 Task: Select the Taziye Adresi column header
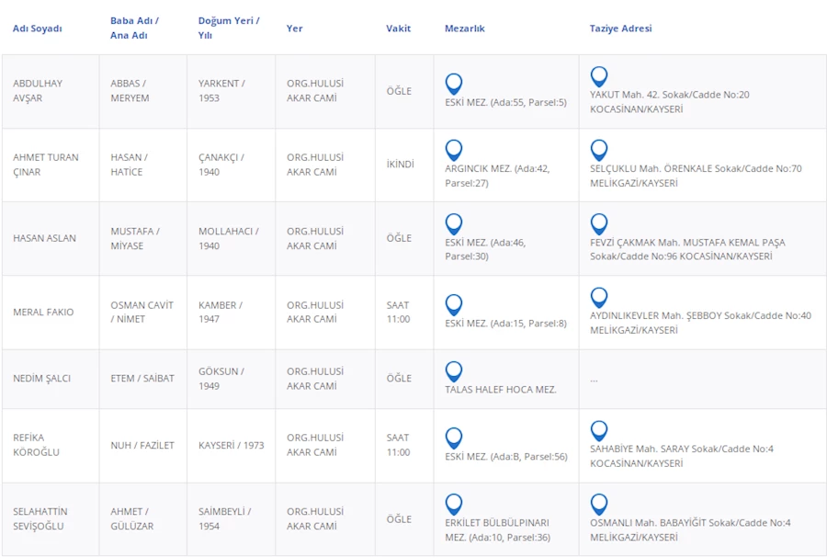[620, 28]
